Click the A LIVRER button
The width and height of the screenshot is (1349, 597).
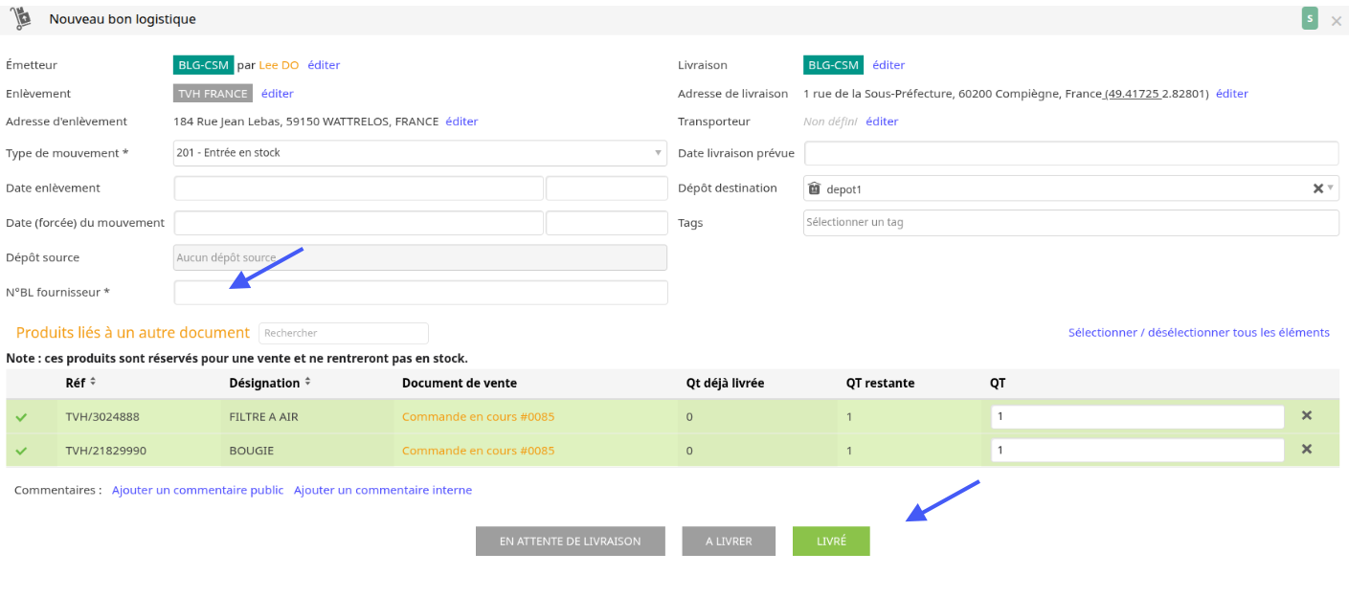[729, 541]
